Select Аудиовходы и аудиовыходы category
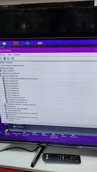The image size is (97, 172). (12, 66)
